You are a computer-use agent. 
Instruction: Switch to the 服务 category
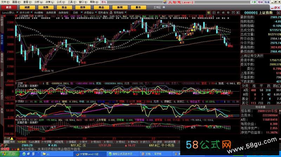[138, 7]
